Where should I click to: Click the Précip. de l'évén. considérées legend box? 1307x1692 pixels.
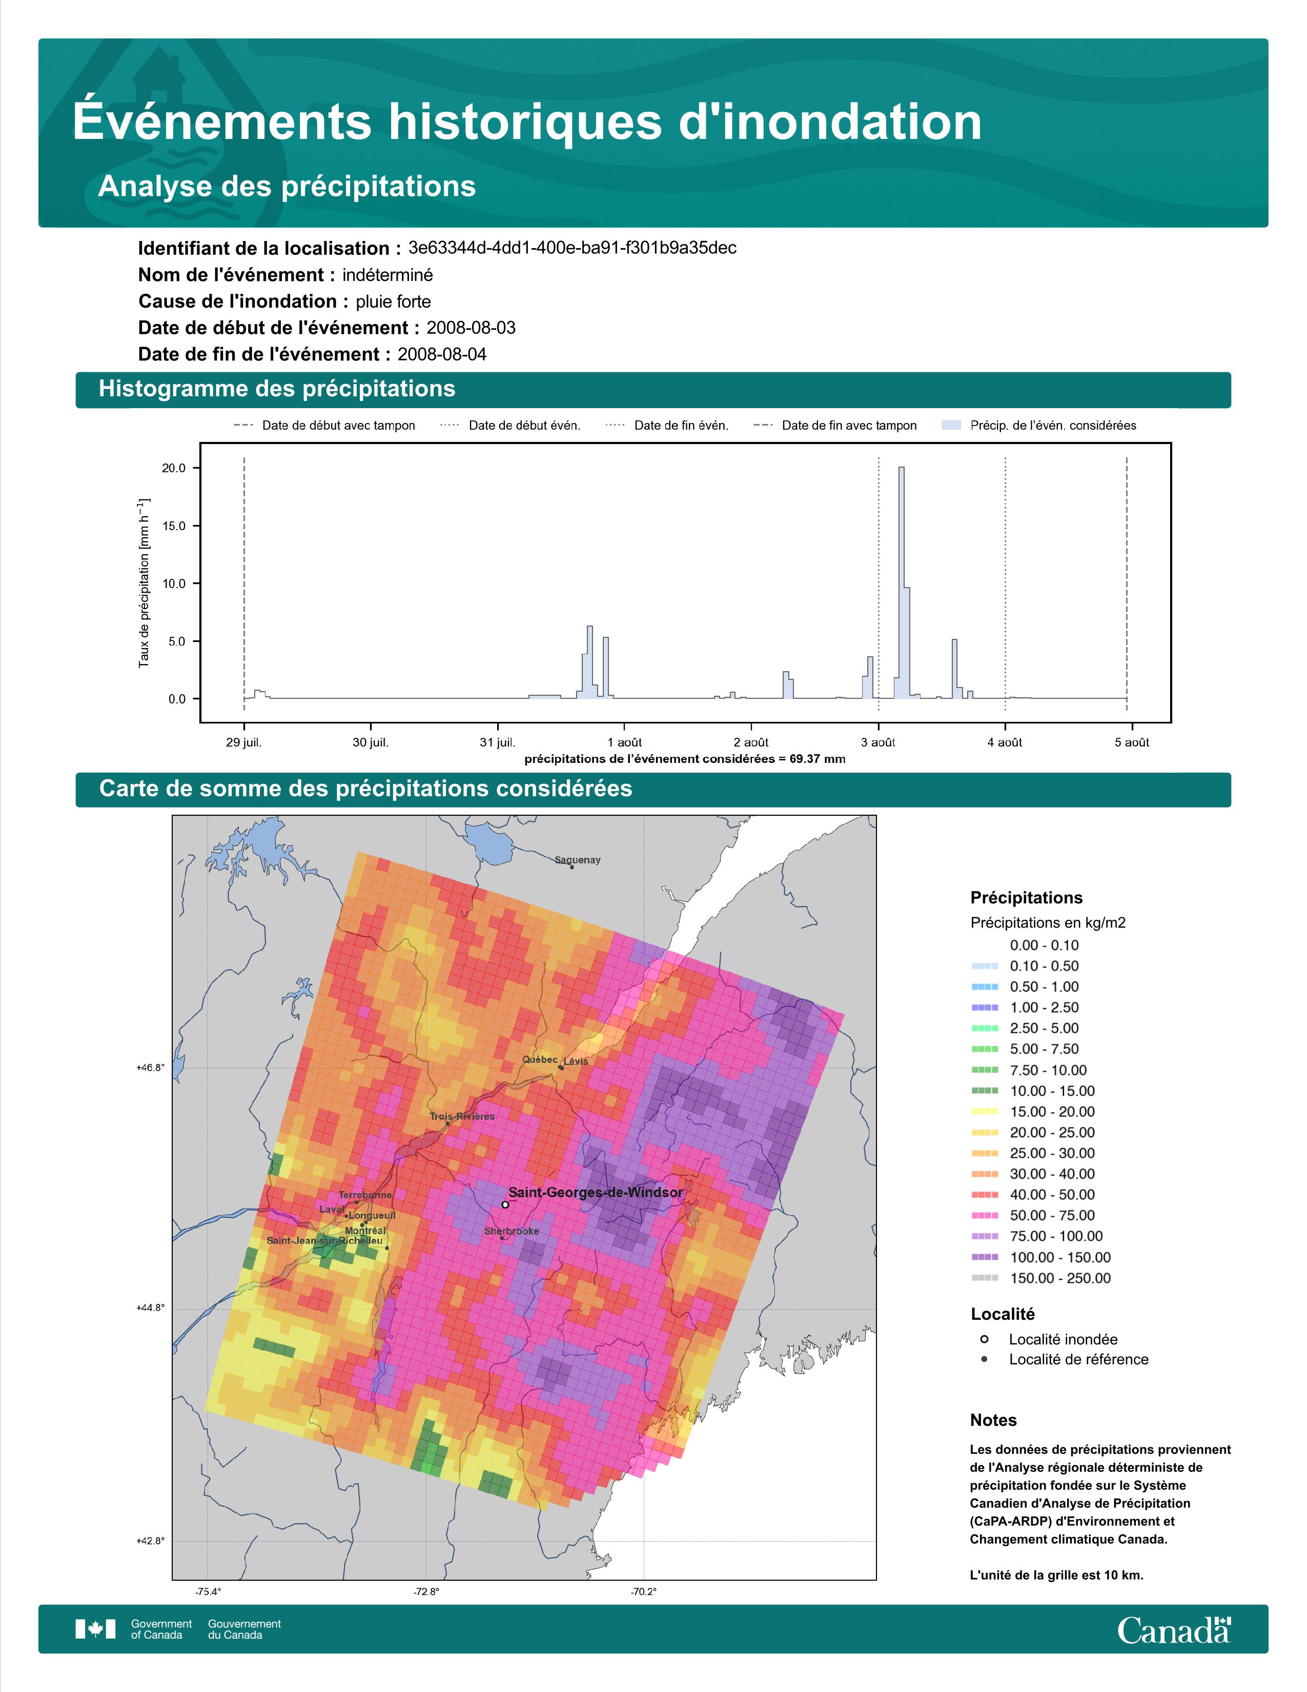click(x=952, y=426)
